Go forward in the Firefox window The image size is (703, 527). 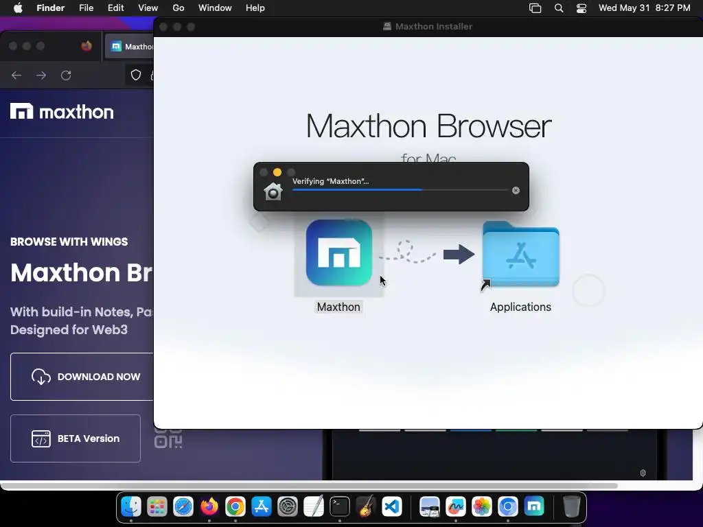pyautogui.click(x=41, y=75)
